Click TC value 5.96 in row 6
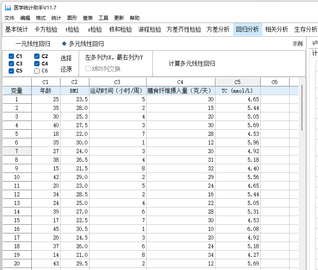Image resolution: width=318 pixels, height=270 pixels. 238,142
